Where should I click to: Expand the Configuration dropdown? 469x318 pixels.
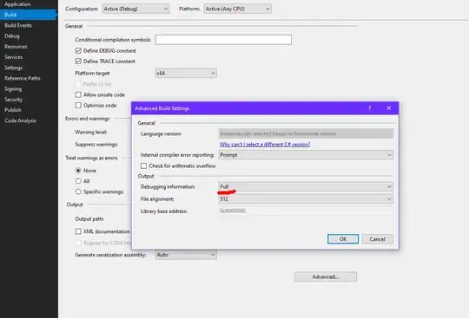135,9
